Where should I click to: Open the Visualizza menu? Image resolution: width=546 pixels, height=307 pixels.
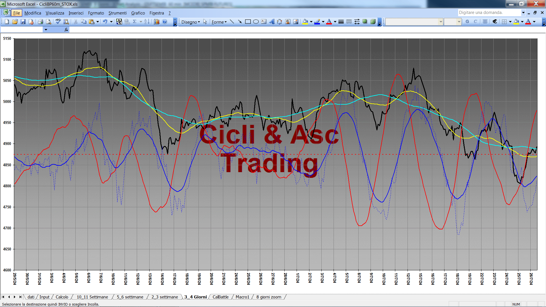pyautogui.click(x=55, y=13)
